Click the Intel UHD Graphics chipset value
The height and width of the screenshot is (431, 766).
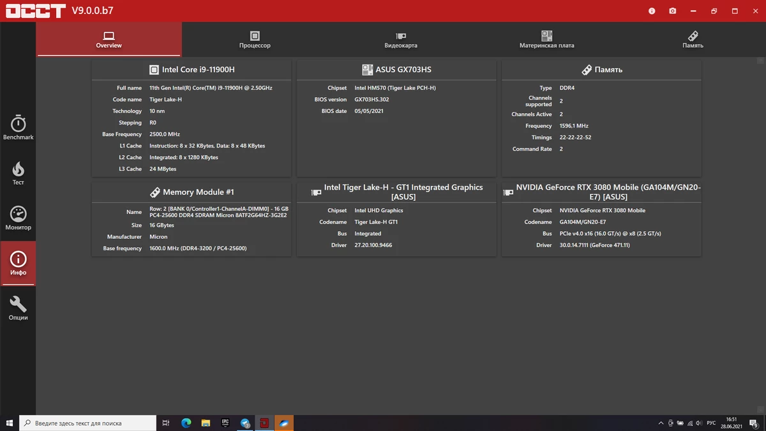pyautogui.click(x=379, y=211)
